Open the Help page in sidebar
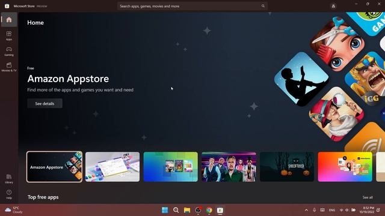 [9, 194]
